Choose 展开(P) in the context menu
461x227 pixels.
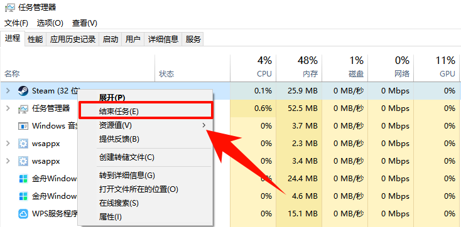(145, 97)
